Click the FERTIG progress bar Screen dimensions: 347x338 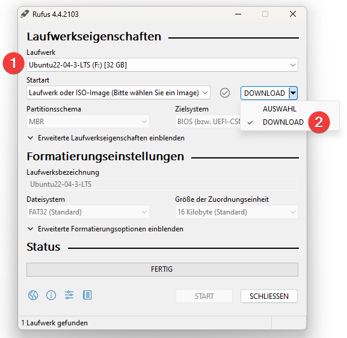pos(162,269)
